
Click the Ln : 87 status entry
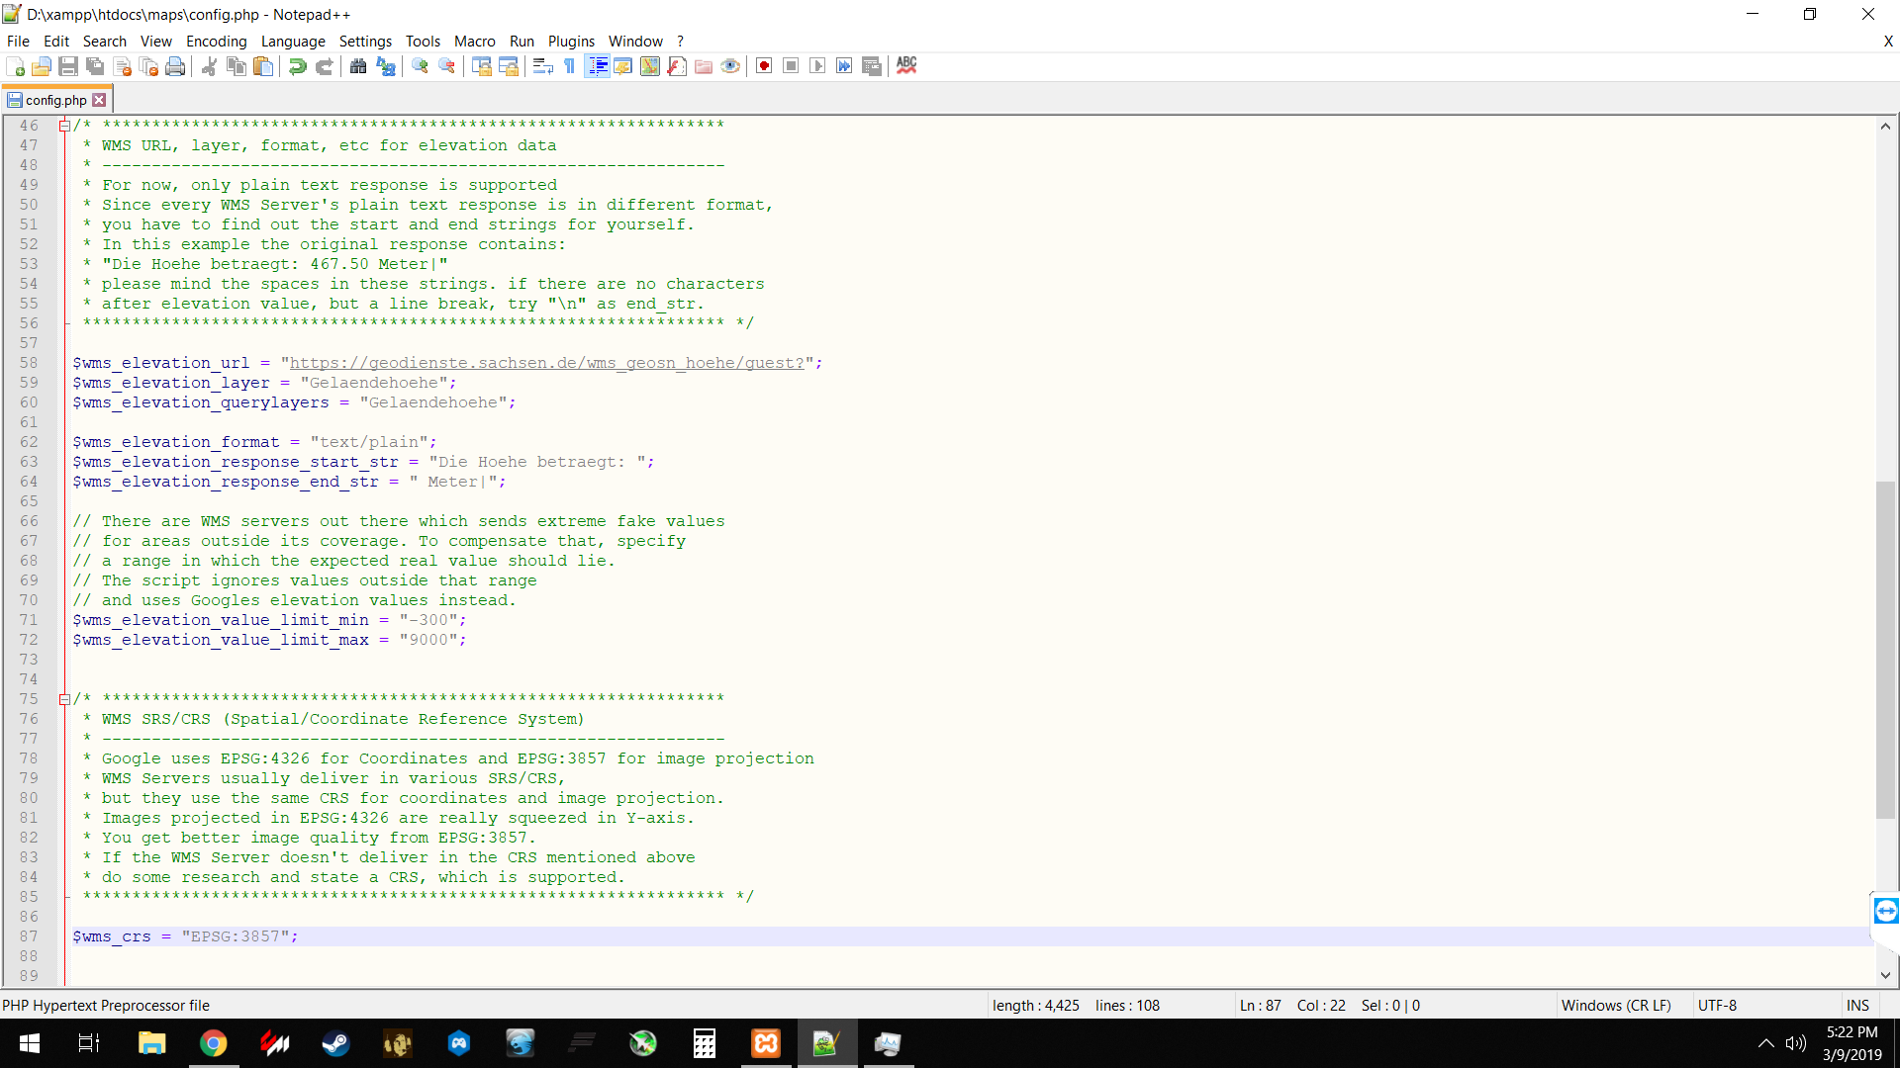click(x=1260, y=1006)
